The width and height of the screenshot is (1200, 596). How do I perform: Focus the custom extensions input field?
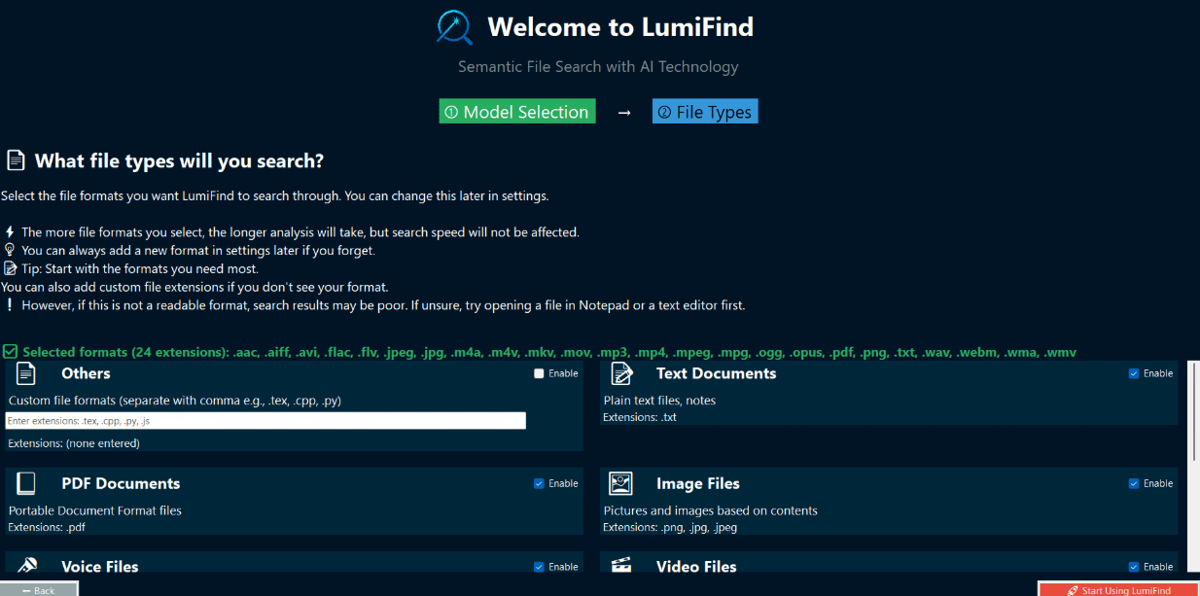pos(265,421)
